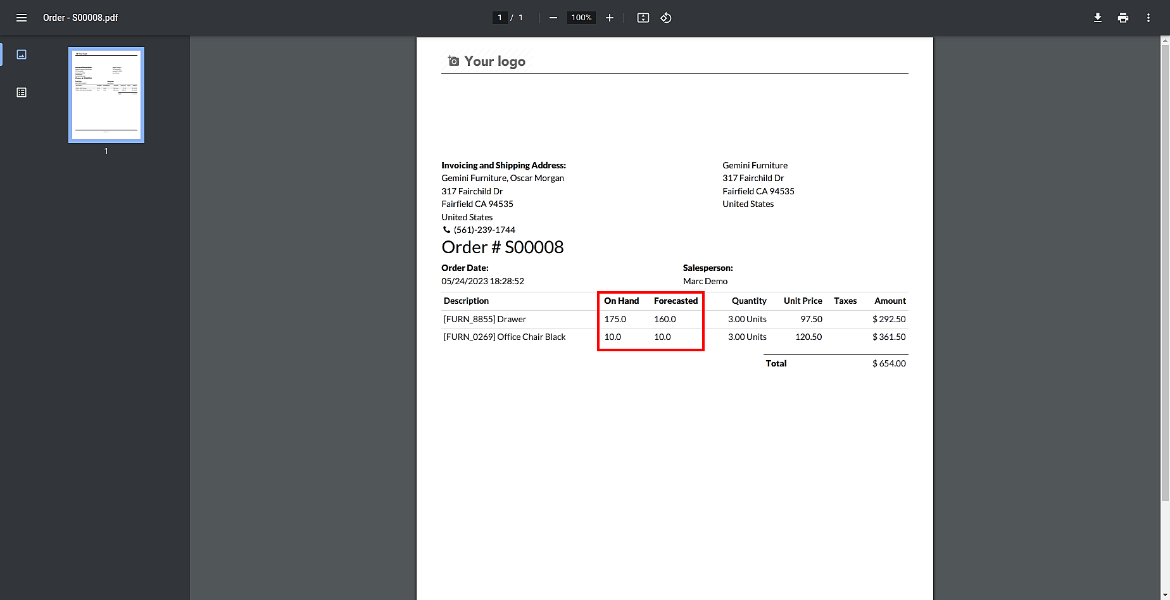1170x600 pixels.
Task: Click the On Hand column header
Action: [x=621, y=301]
